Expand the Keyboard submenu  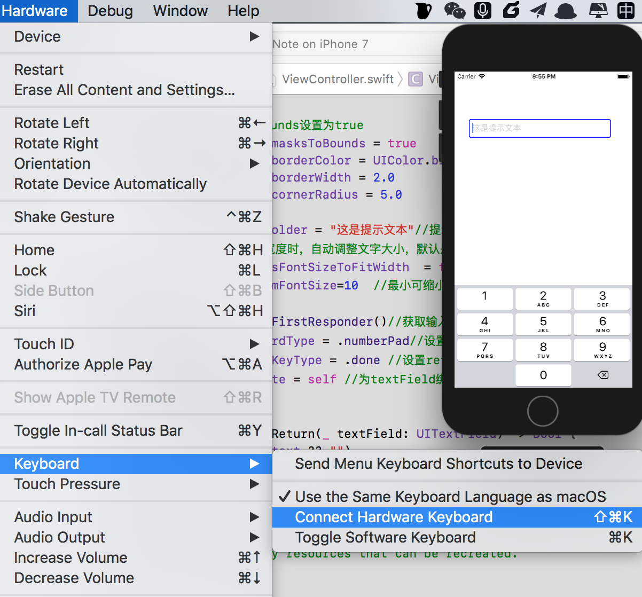point(136,464)
